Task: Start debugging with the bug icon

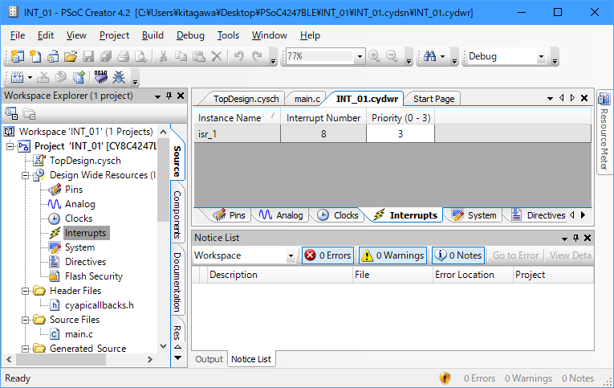Action: click(x=119, y=78)
